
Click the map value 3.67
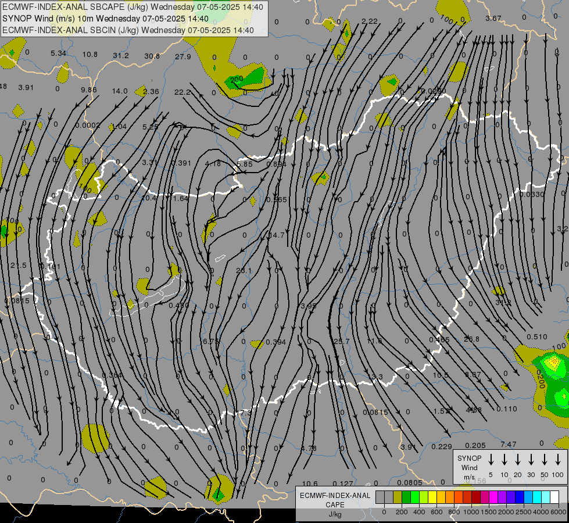tap(493, 18)
